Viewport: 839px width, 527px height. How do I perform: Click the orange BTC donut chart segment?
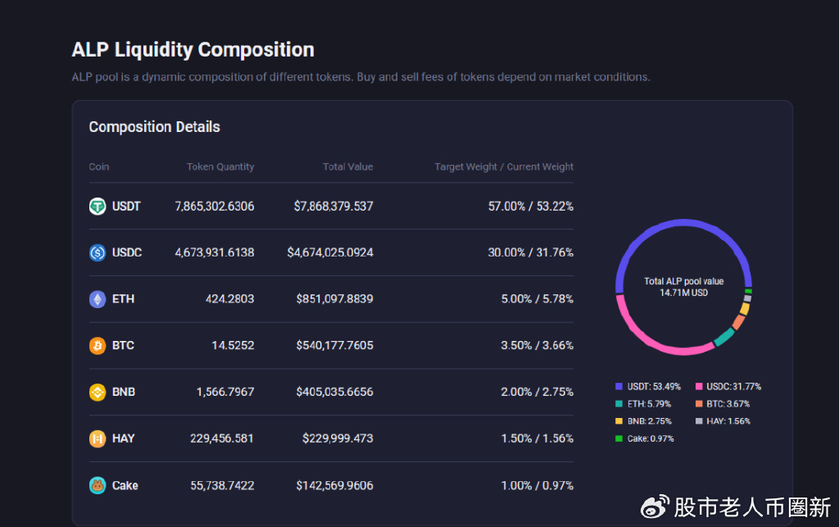[738, 322]
